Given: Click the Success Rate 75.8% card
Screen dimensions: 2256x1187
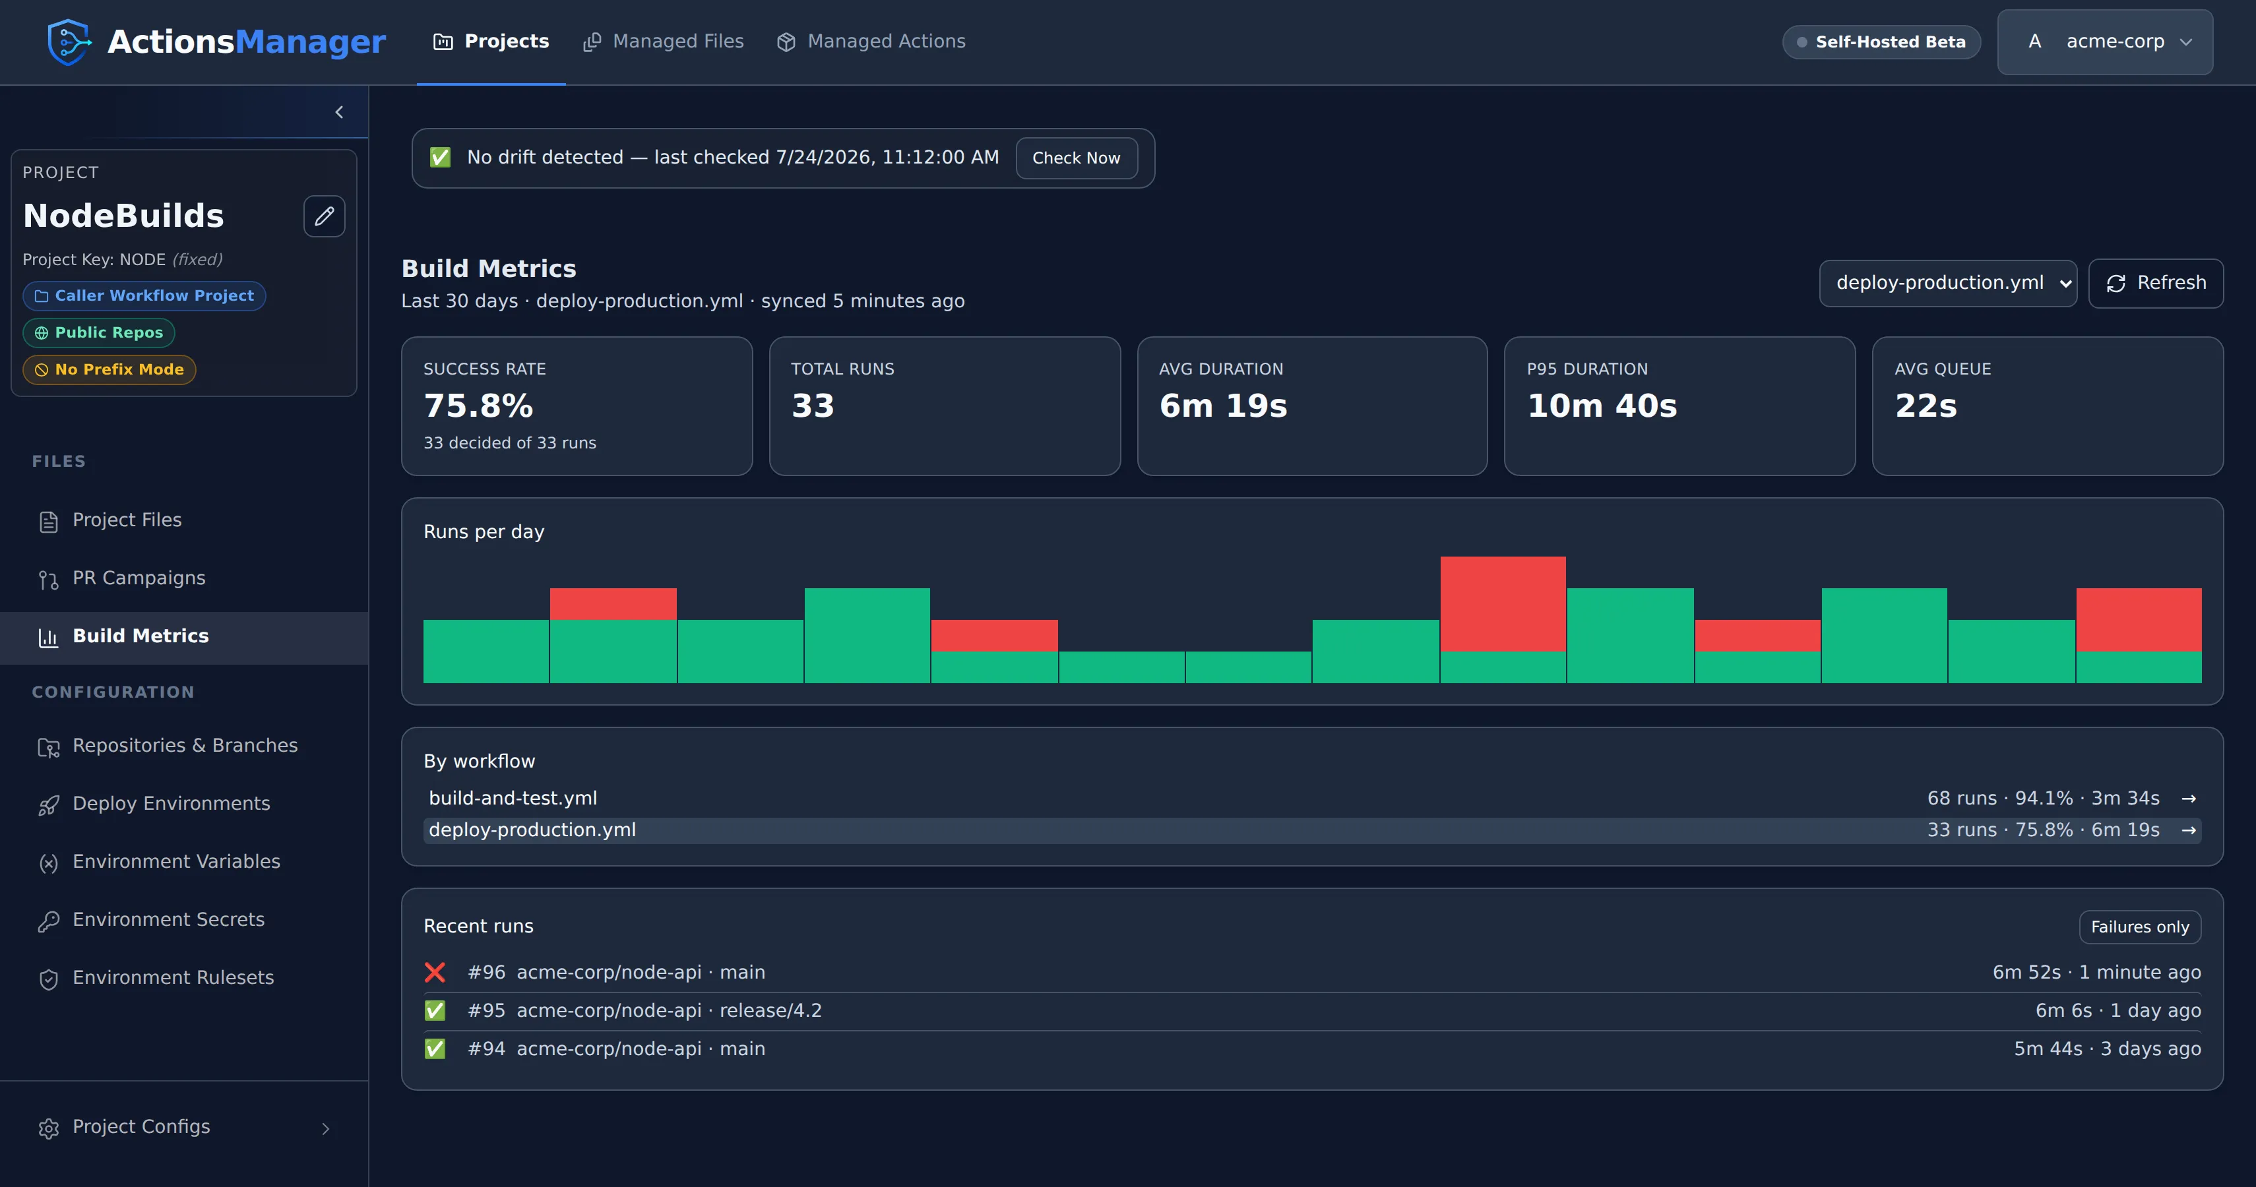Looking at the screenshot, I should pyautogui.click(x=577, y=406).
